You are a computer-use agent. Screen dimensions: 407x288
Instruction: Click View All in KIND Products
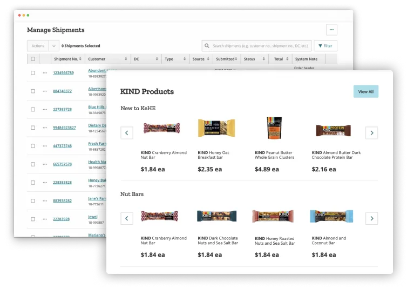pos(366,91)
